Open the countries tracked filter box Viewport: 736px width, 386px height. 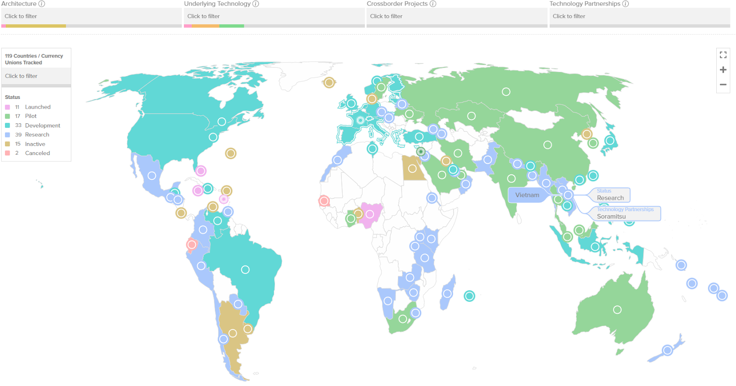tap(36, 76)
